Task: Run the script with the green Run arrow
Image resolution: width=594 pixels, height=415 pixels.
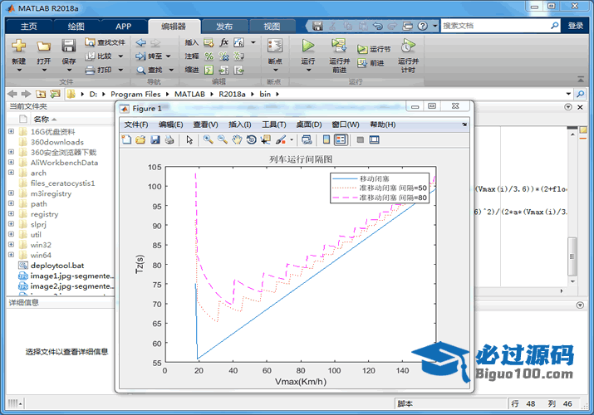Action: 308,46
